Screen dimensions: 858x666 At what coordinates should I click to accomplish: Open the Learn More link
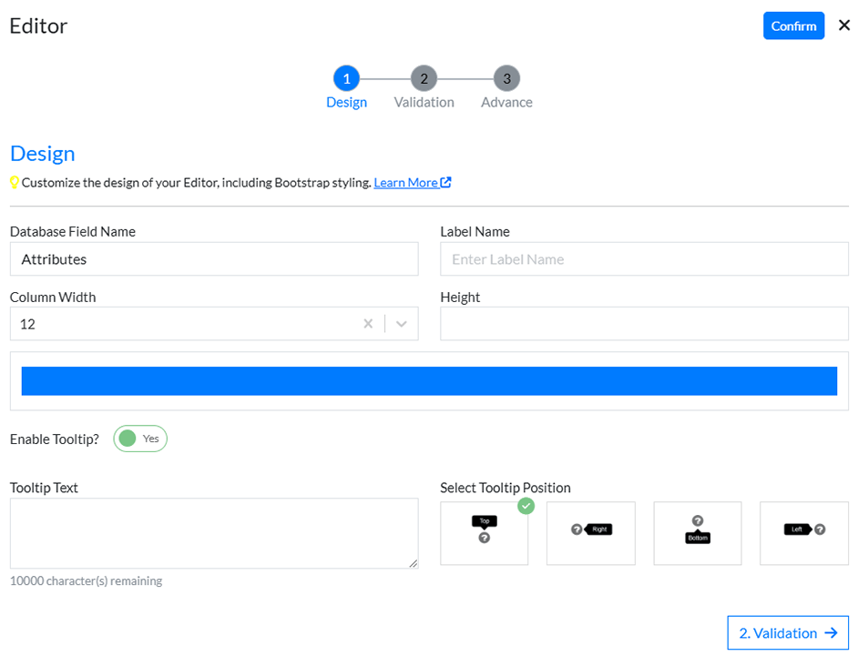(x=405, y=183)
